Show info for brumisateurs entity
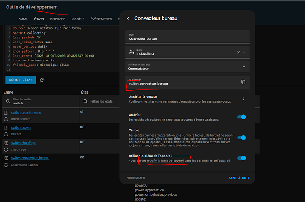Viewport: 305px width, 202px height. click(6, 119)
